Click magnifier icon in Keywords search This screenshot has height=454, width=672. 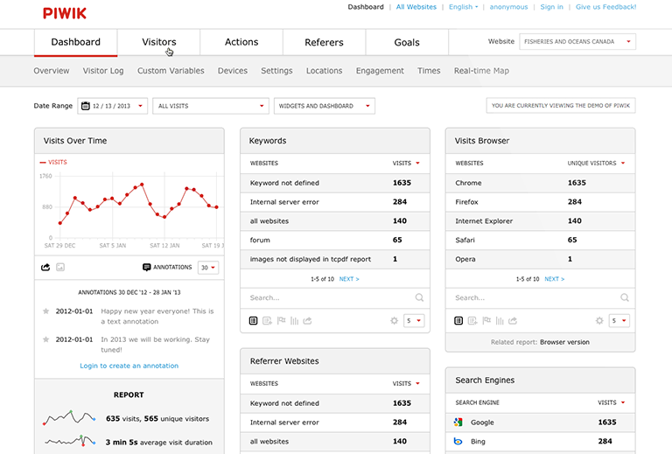click(419, 297)
